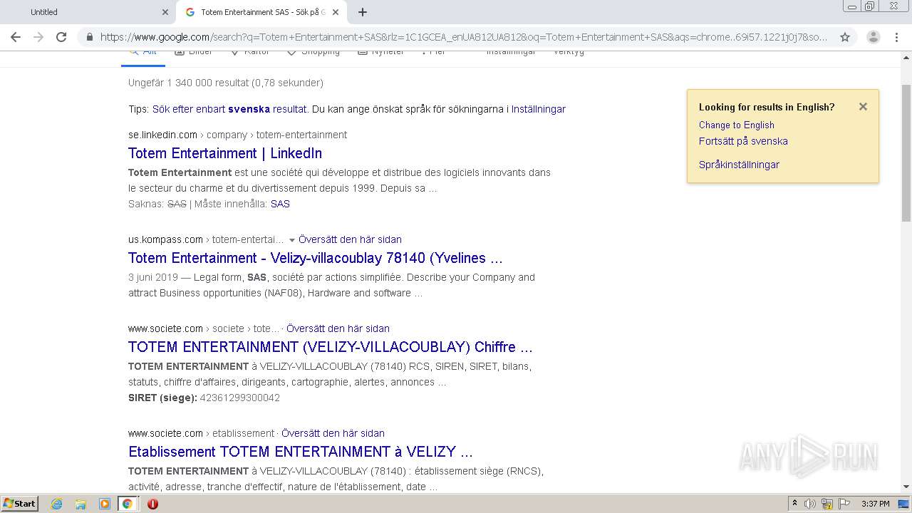912x513 pixels.
Task: Translate the kompass.com result page
Action: (350, 239)
